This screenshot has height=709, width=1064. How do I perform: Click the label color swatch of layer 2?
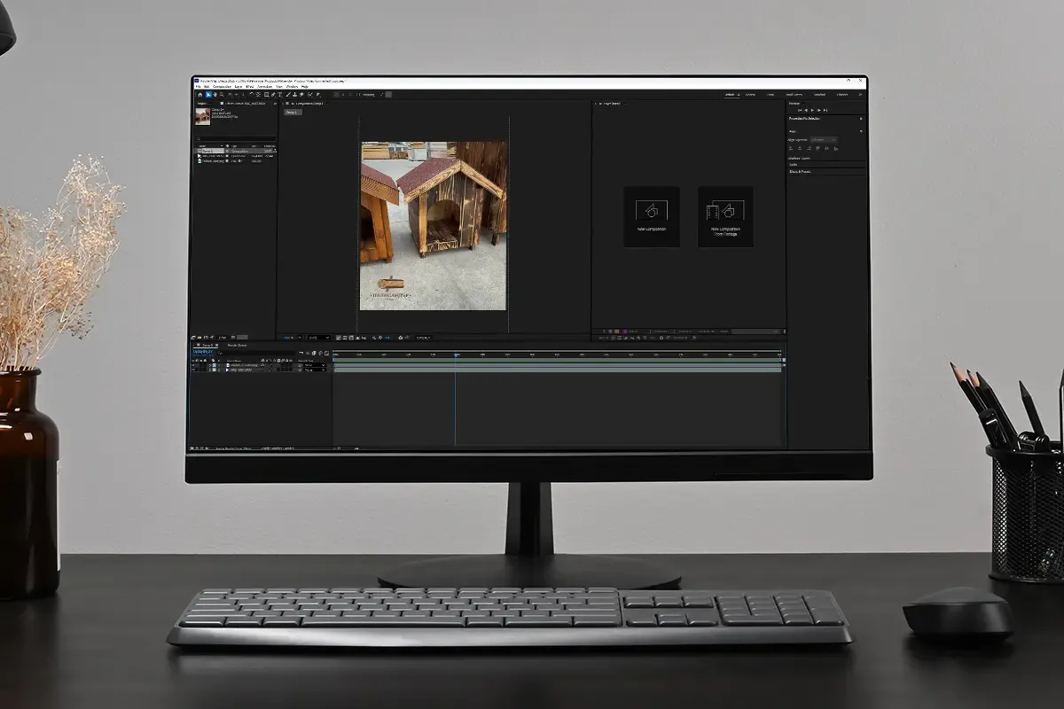215,370
